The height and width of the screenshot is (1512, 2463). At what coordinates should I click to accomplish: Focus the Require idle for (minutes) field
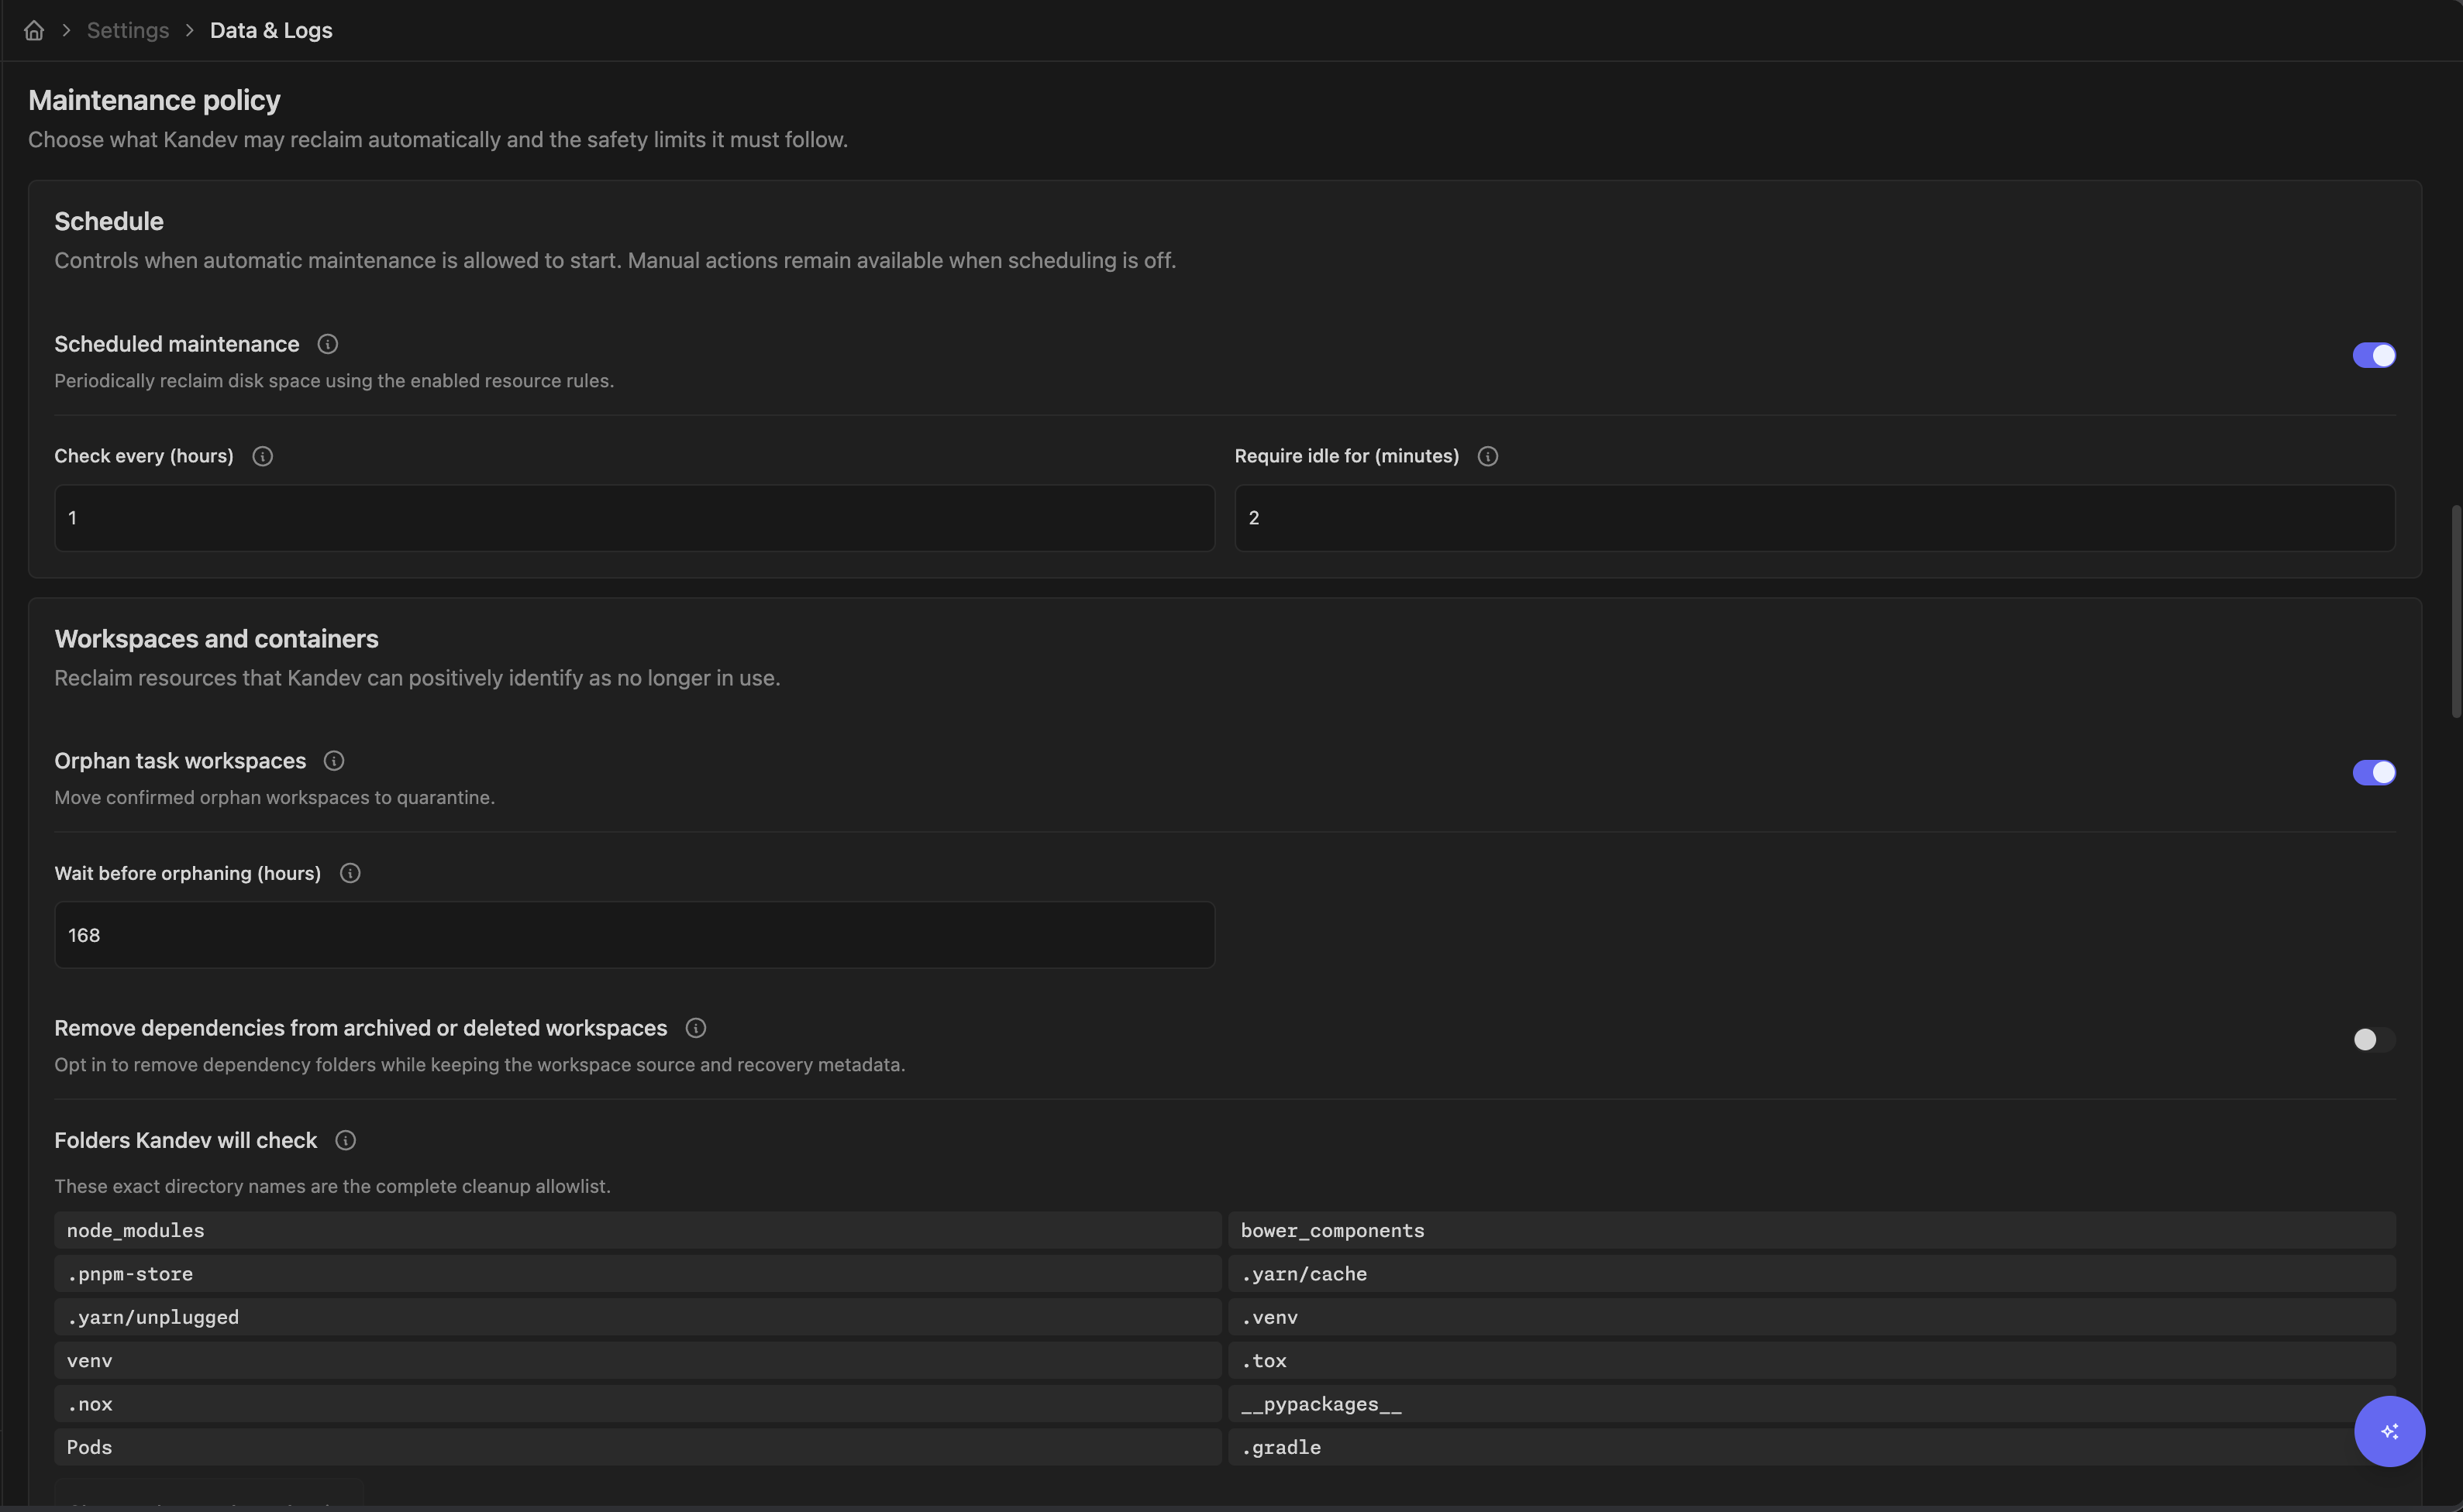click(1815, 518)
